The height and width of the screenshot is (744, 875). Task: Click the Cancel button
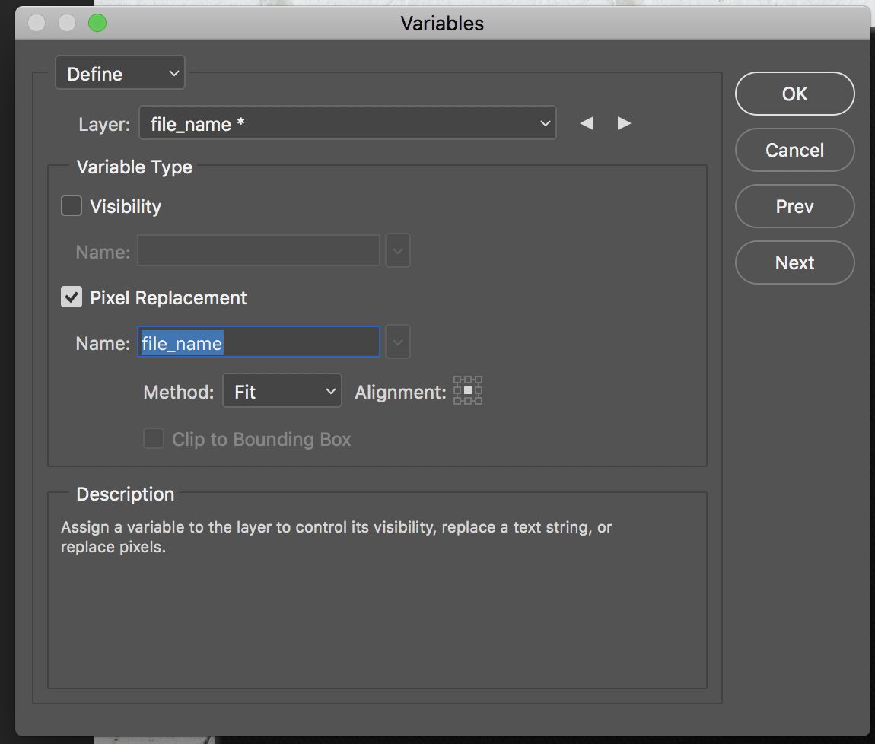coord(794,150)
